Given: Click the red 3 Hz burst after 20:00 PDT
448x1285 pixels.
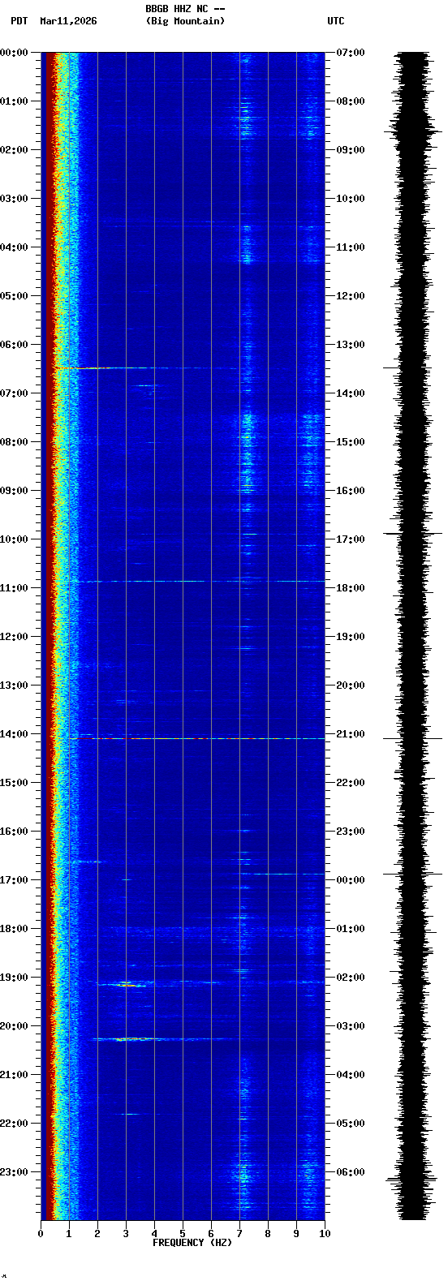Looking at the screenshot, I should (136, 1038).
